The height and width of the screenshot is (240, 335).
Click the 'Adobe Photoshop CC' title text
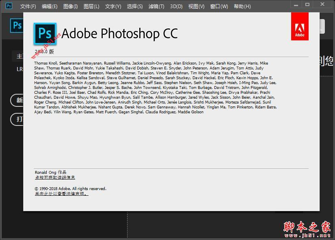coord(120,34)
